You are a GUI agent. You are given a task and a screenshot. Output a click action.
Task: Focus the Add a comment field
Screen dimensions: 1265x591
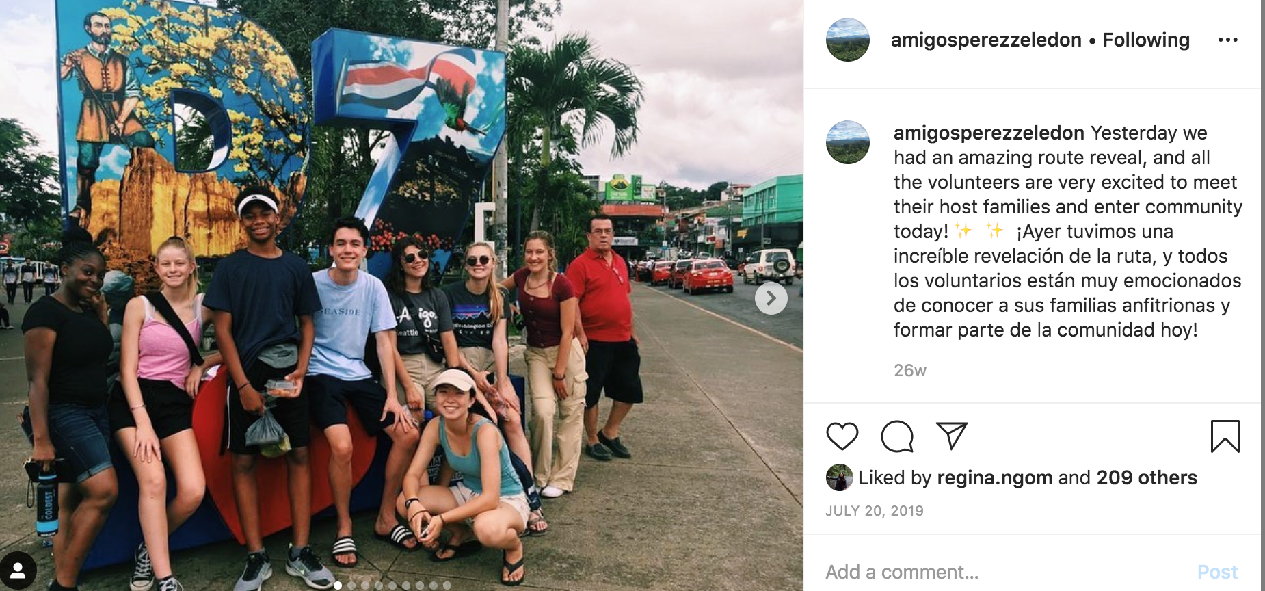1005,572
